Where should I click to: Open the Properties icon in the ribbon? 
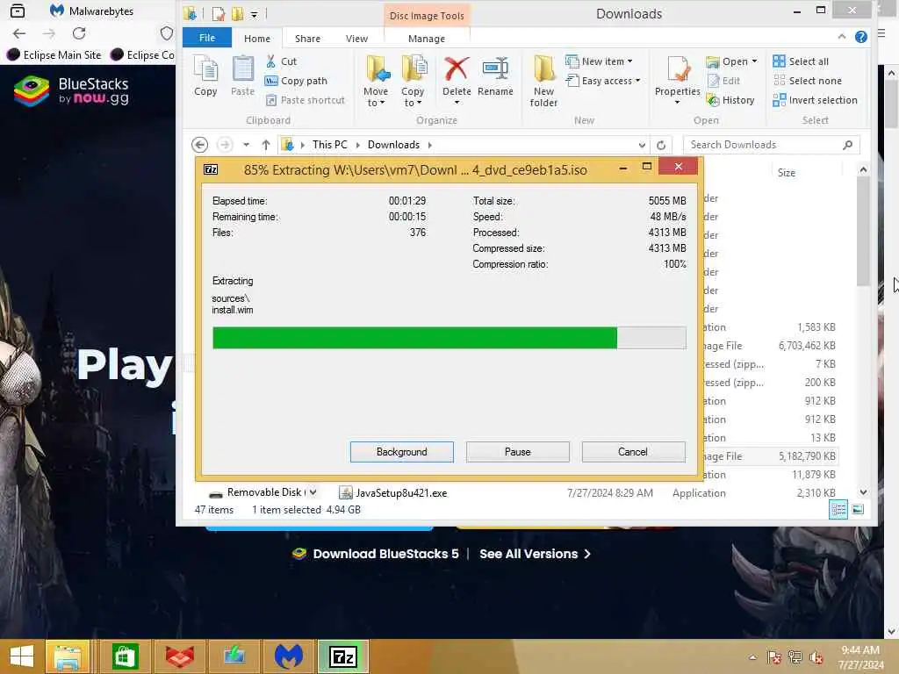coord(678,70)
